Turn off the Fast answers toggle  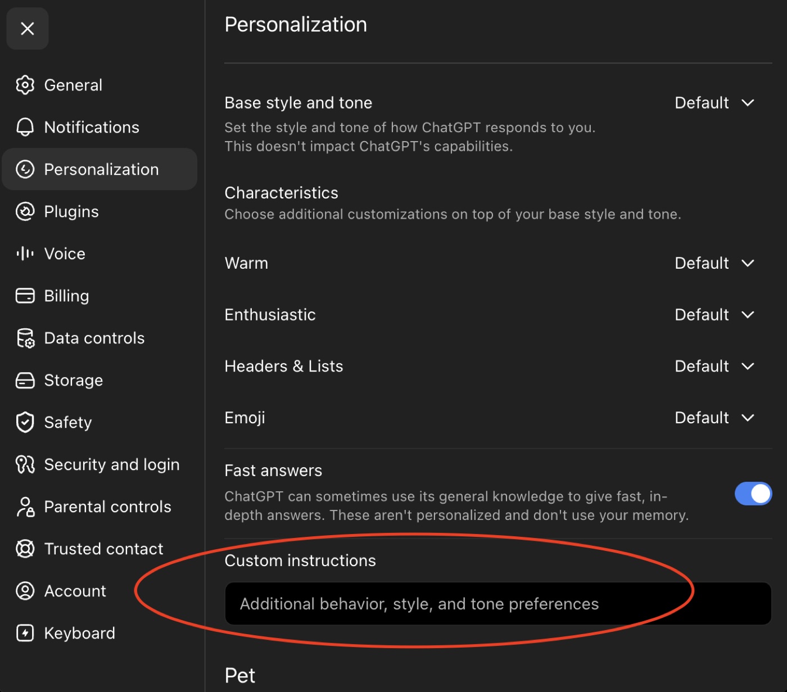[753, 494]
